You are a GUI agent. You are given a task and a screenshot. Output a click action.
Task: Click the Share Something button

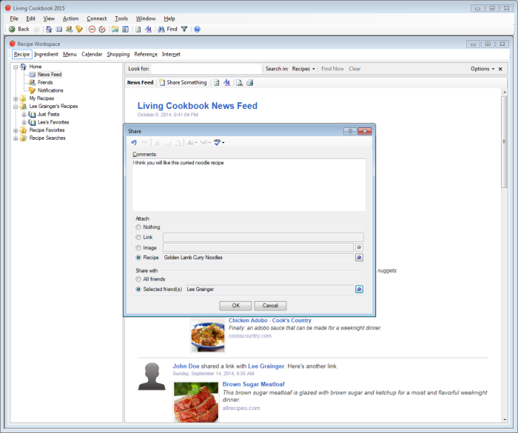pyautogui.click(x=183, y=83)
